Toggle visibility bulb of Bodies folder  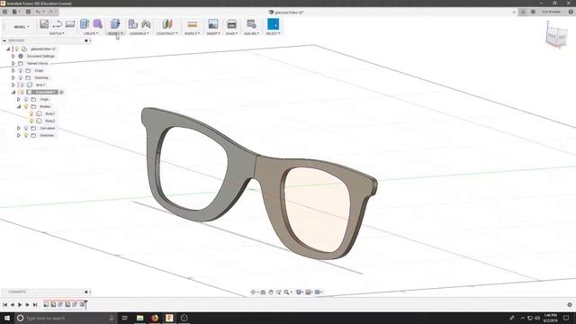click(x=26, y=106)
